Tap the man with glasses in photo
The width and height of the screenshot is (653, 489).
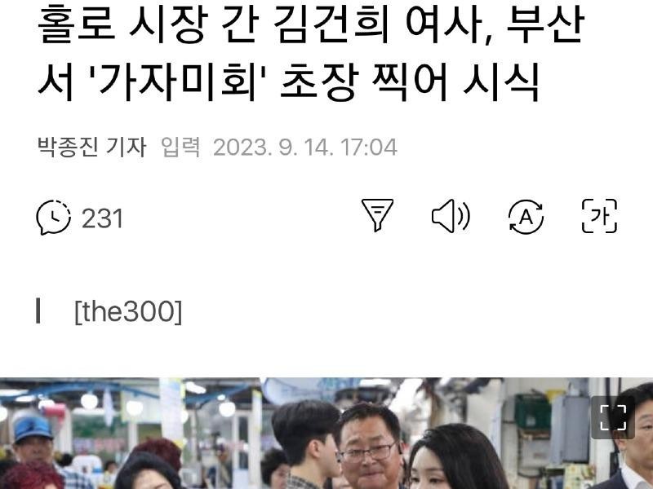click(x=369, y=446)
